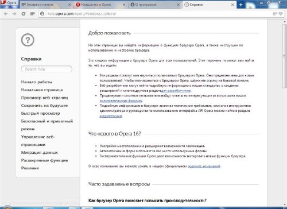Click the vertical scrollbar thumb

(285, 56)
